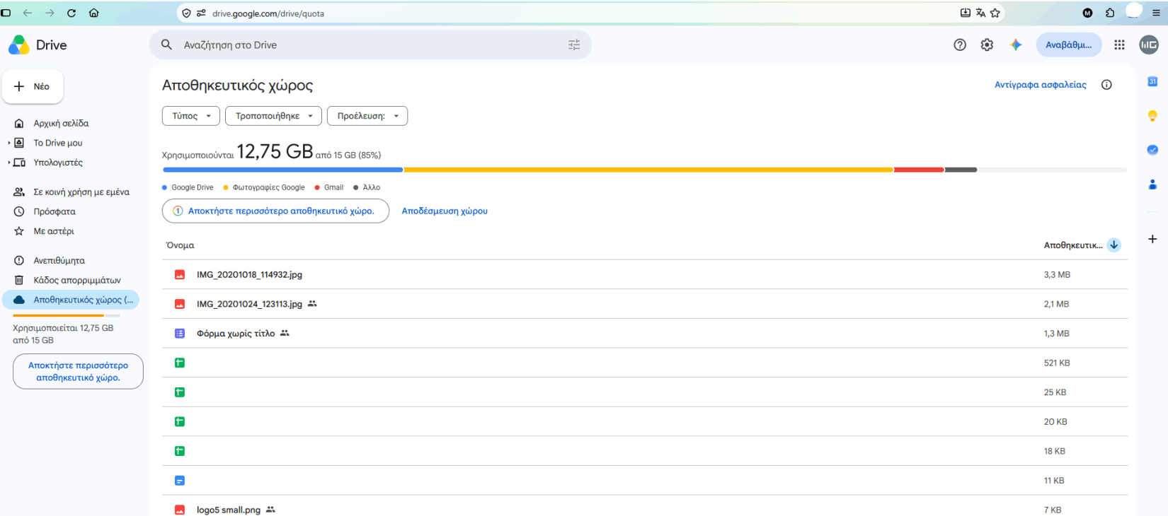Click blue Google Drive segment of storage bar

283,170
